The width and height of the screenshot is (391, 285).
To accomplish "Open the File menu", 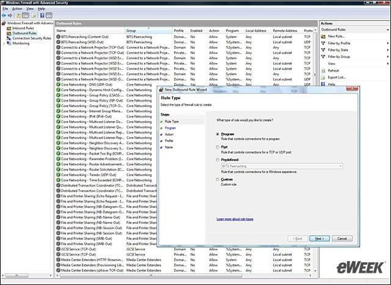I will (x=5, y=9).
